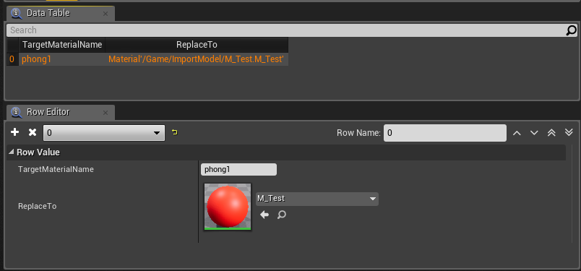Screen dimensions: 581x271
Task: Add a new row with plus icon
Action: [x=14, y=132]
